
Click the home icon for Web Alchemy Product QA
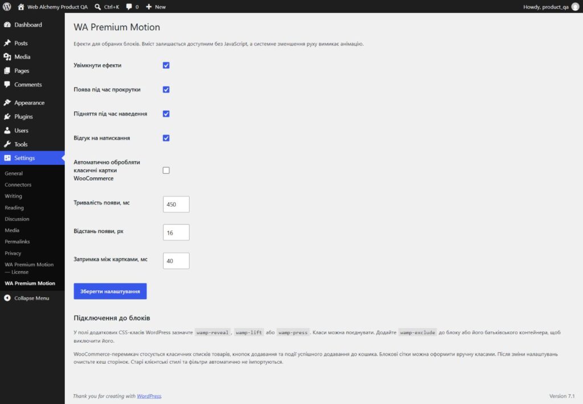point(21,7)
